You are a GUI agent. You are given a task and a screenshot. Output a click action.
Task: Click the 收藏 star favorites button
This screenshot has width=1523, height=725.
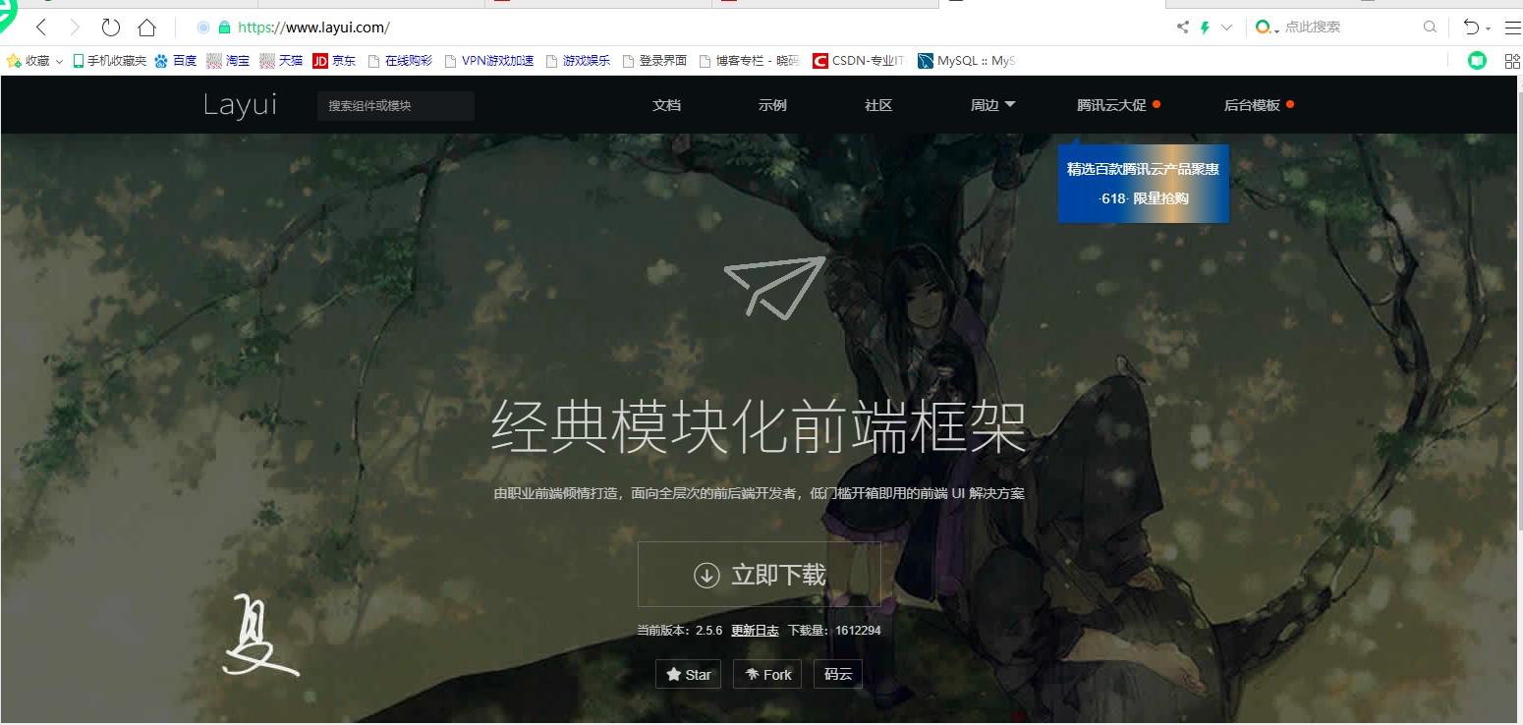click(28, 61)
